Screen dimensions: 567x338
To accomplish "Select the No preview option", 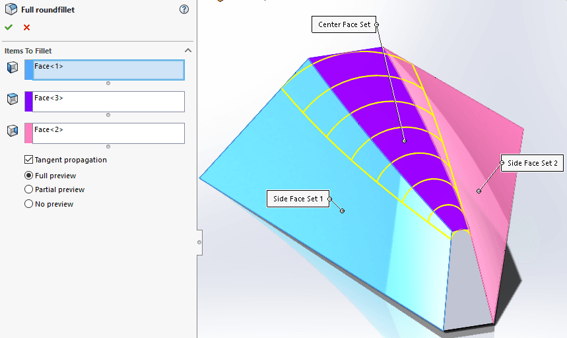I will (29, 204).
